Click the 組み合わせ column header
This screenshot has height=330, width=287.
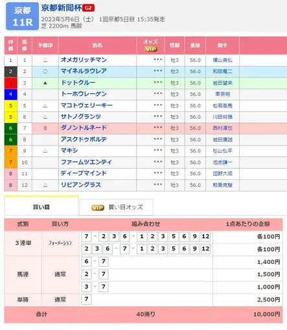coord(146,224)
